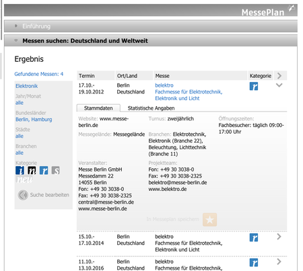The height and width of the screenshot is (271, 303).
Task: Click the star icon to save in Messeplan
Action: 209,219
